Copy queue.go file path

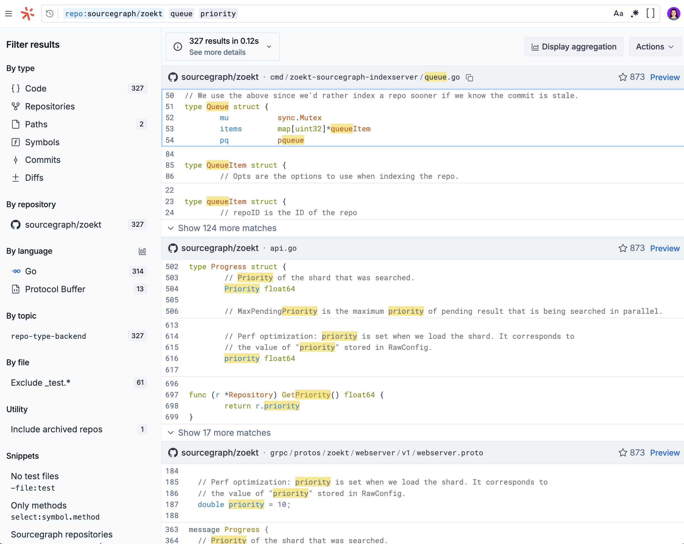pos(470,77)
